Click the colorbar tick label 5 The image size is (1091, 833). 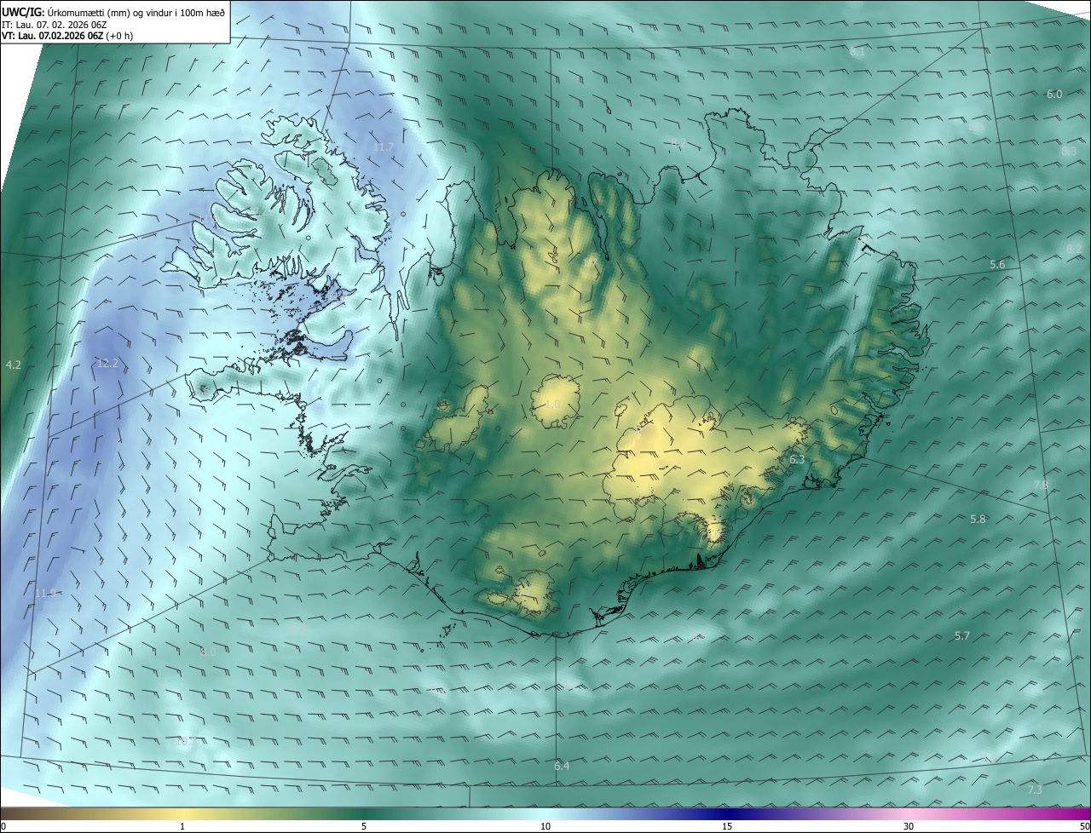point(364,826)
